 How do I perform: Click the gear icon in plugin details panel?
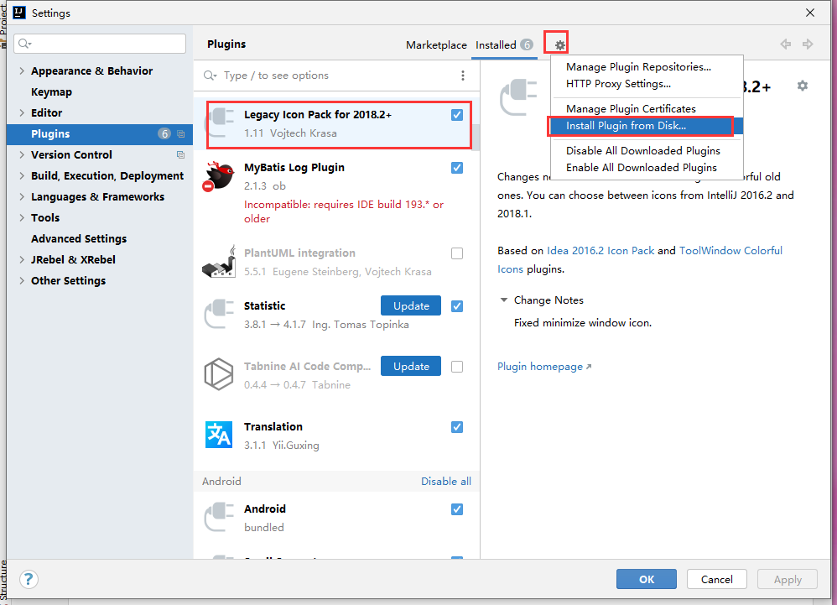pos(803,86)
